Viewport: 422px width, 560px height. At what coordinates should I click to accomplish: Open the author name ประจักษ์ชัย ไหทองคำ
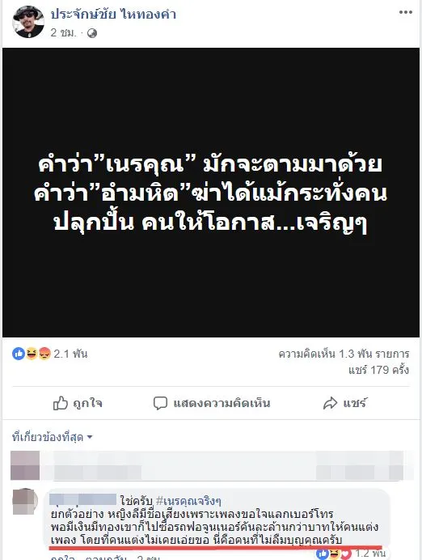(113, 15)
